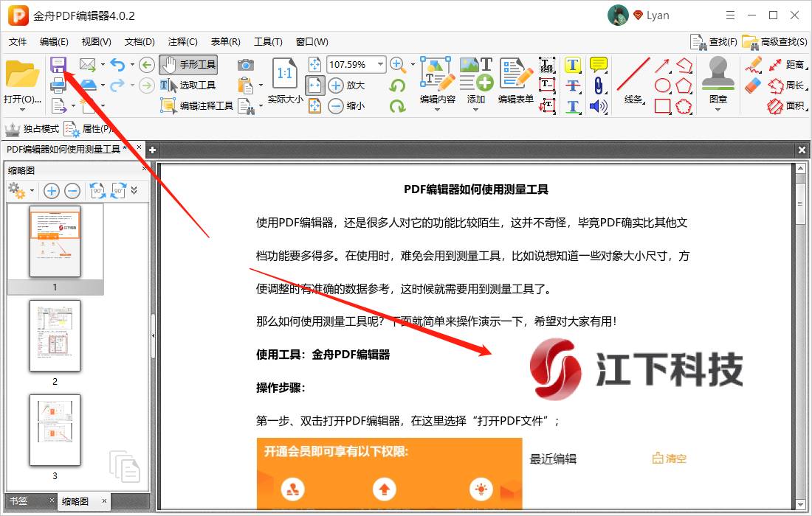Click the Edit Content (编辑内容) tool
Viewport: 812px width, 516px height.
pos(438,81)
